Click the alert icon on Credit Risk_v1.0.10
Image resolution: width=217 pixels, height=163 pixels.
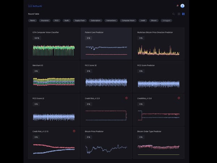coord(74,131)
